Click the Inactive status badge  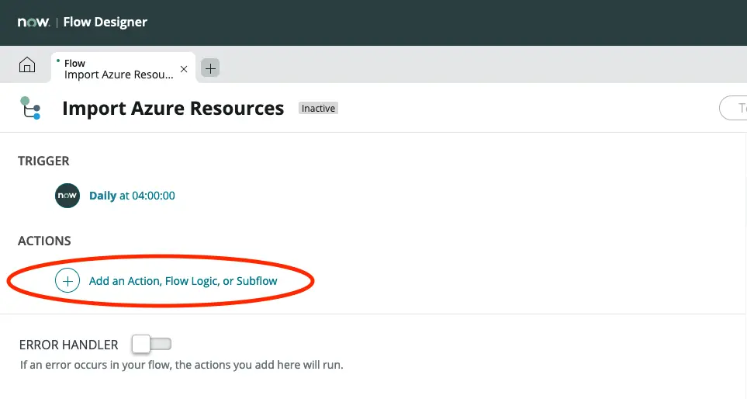318,109
